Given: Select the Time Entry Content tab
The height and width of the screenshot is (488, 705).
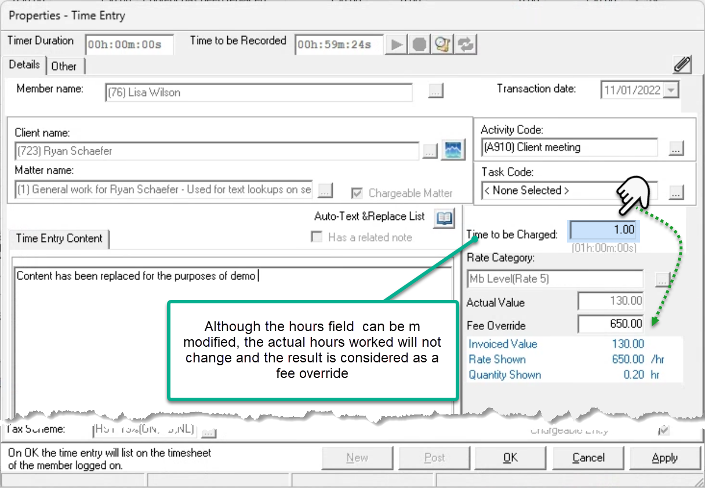Looking at the screenshot, I should click(x=59, y=239).
